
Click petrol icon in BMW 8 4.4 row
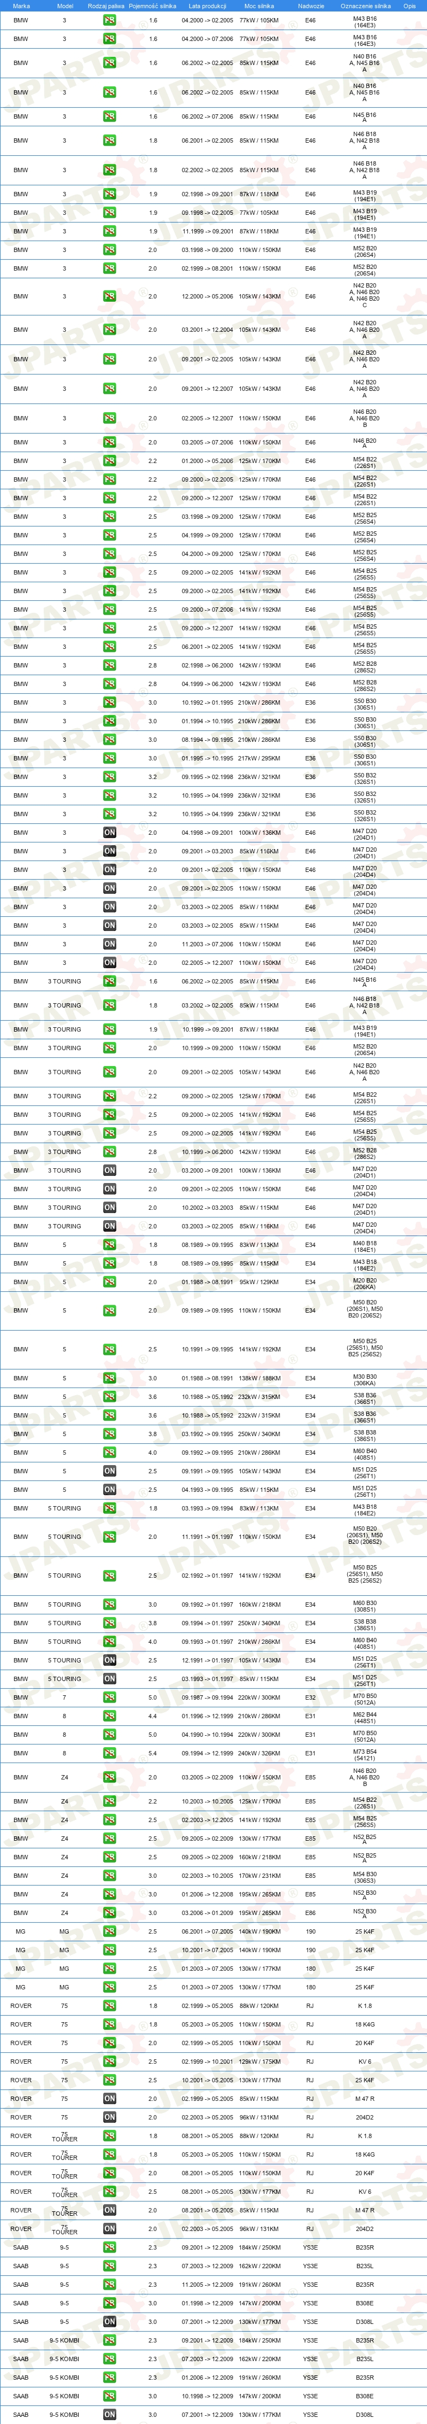pyautogui.click(x=109, y=1715)
